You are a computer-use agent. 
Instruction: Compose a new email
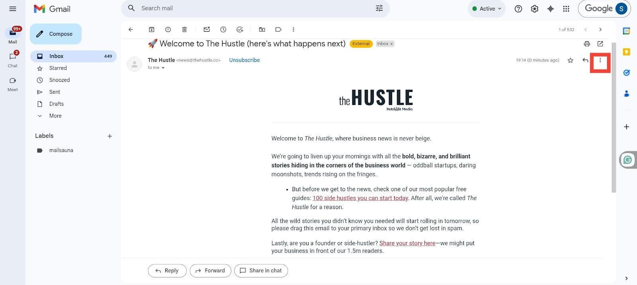pyautogui.click(x=56, y=34)
